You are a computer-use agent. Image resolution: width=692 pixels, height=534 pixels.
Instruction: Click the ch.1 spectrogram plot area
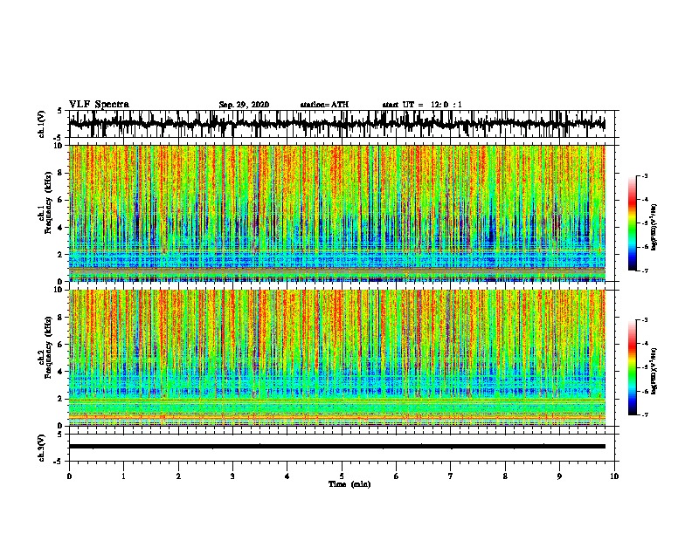[x=337, y=213]
